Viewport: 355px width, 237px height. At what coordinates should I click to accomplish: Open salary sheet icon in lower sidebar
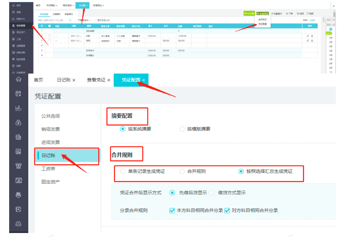click(x=19, y=152)
